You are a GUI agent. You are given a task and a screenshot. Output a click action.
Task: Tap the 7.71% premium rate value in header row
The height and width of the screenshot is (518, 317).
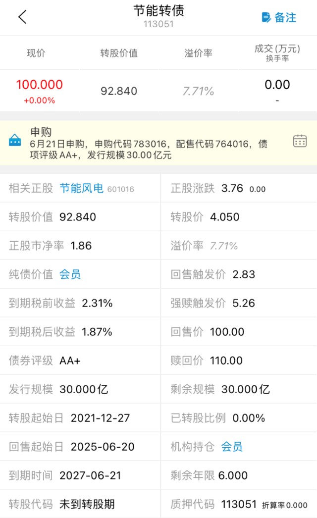pos(198,91)
